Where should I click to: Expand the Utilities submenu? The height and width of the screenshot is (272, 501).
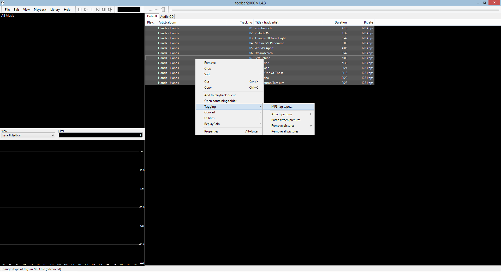230,118
